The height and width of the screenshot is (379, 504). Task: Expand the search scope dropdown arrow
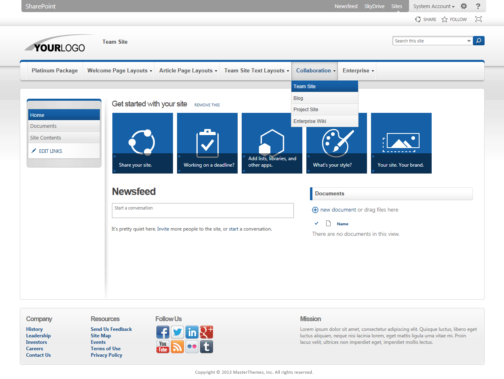pyautogui.click(x=468, y=40)
